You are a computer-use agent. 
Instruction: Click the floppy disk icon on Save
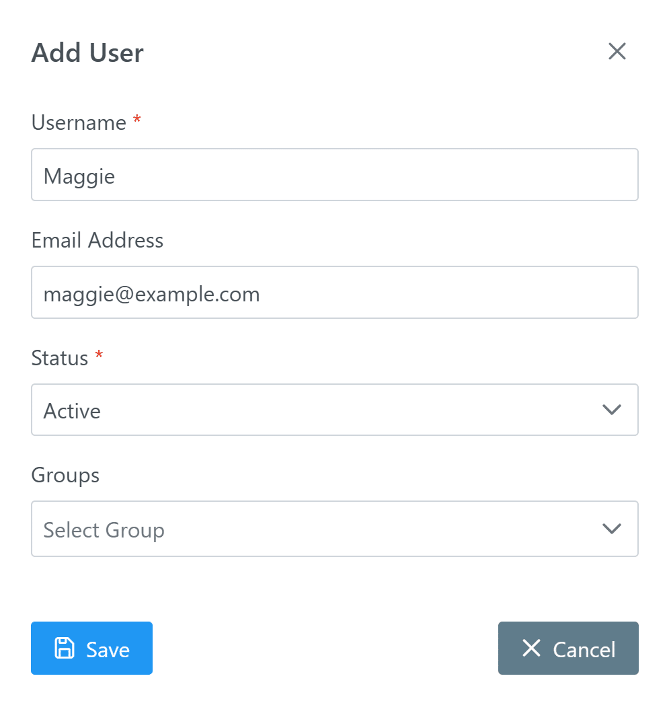point(64,648)
